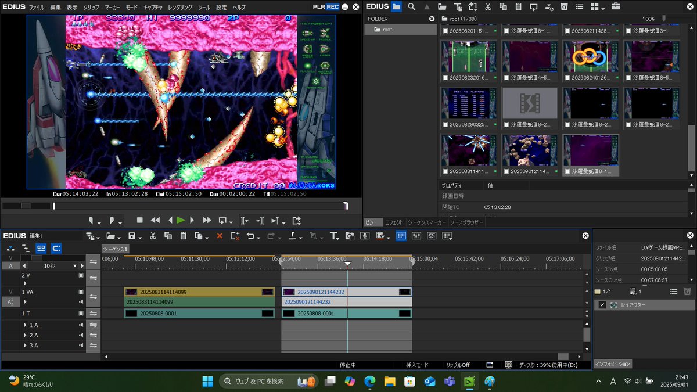This screenshot has height=392, width=697.
Task: Click the red Delete X icon
Action: (220, 236)
